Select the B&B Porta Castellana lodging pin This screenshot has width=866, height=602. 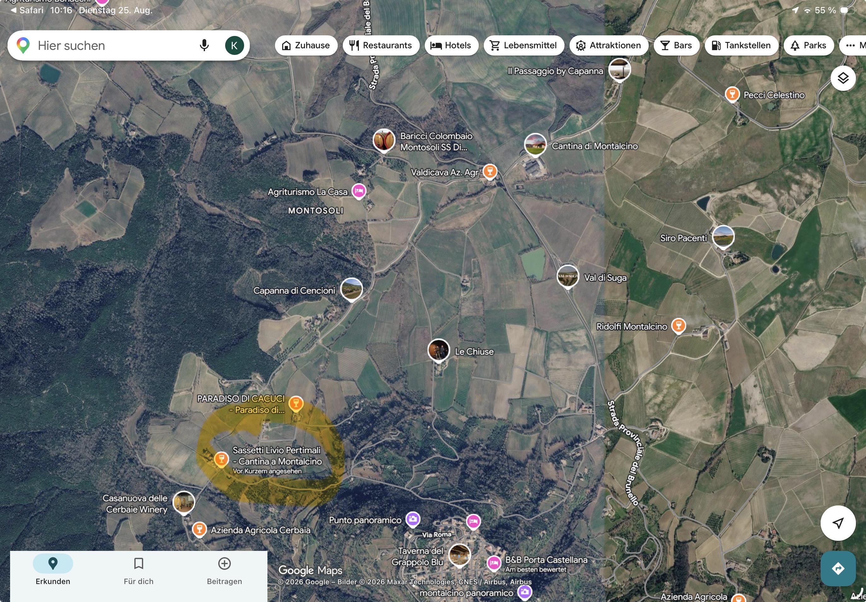(494, 563)
